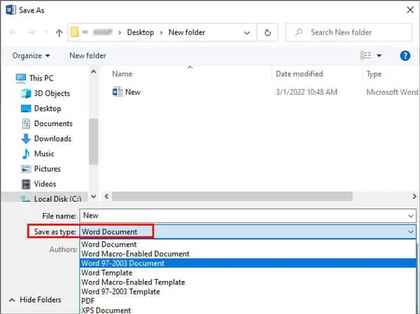Go up one folder level
The width and height of the screenshot is (420, 314).
[x=59, y=33]
